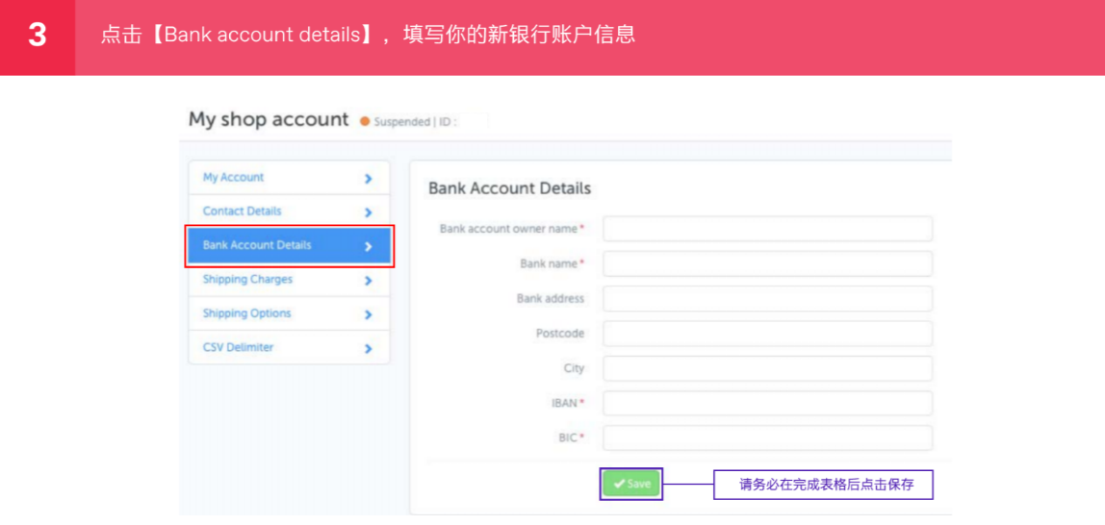
Task: Click the checkmark icon on Save
Action: [619, 484]
